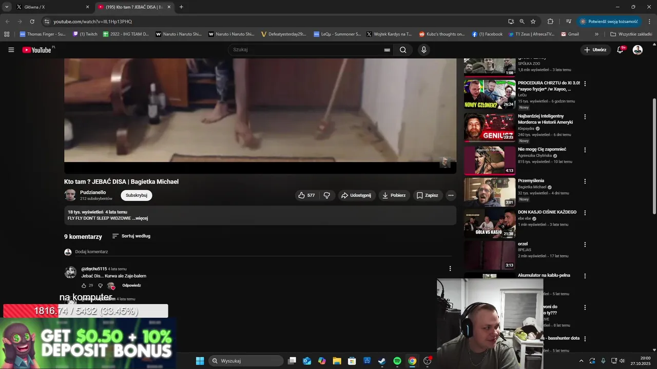This screenshot has height=369, width=657.
Task: Open the Facebook bookmark
Action: coord(487,34)
